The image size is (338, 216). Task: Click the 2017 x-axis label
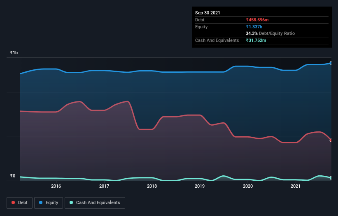click(x=104, y=186)
